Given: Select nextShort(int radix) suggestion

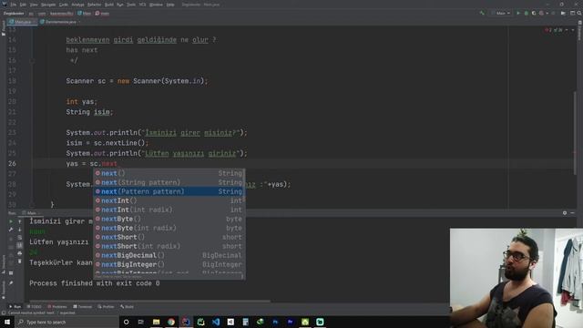Looking at the screenshot, I should pos(169,246).
